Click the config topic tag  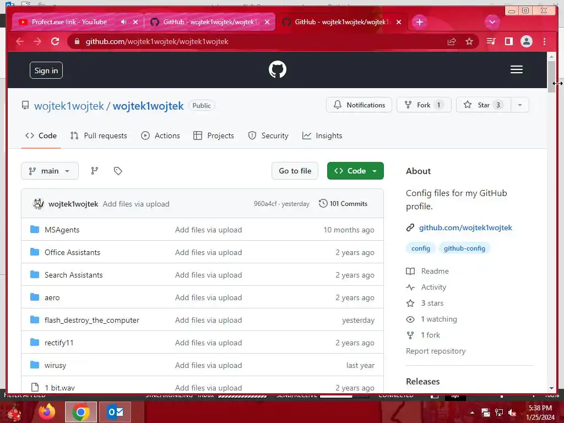tap(420, 248)
